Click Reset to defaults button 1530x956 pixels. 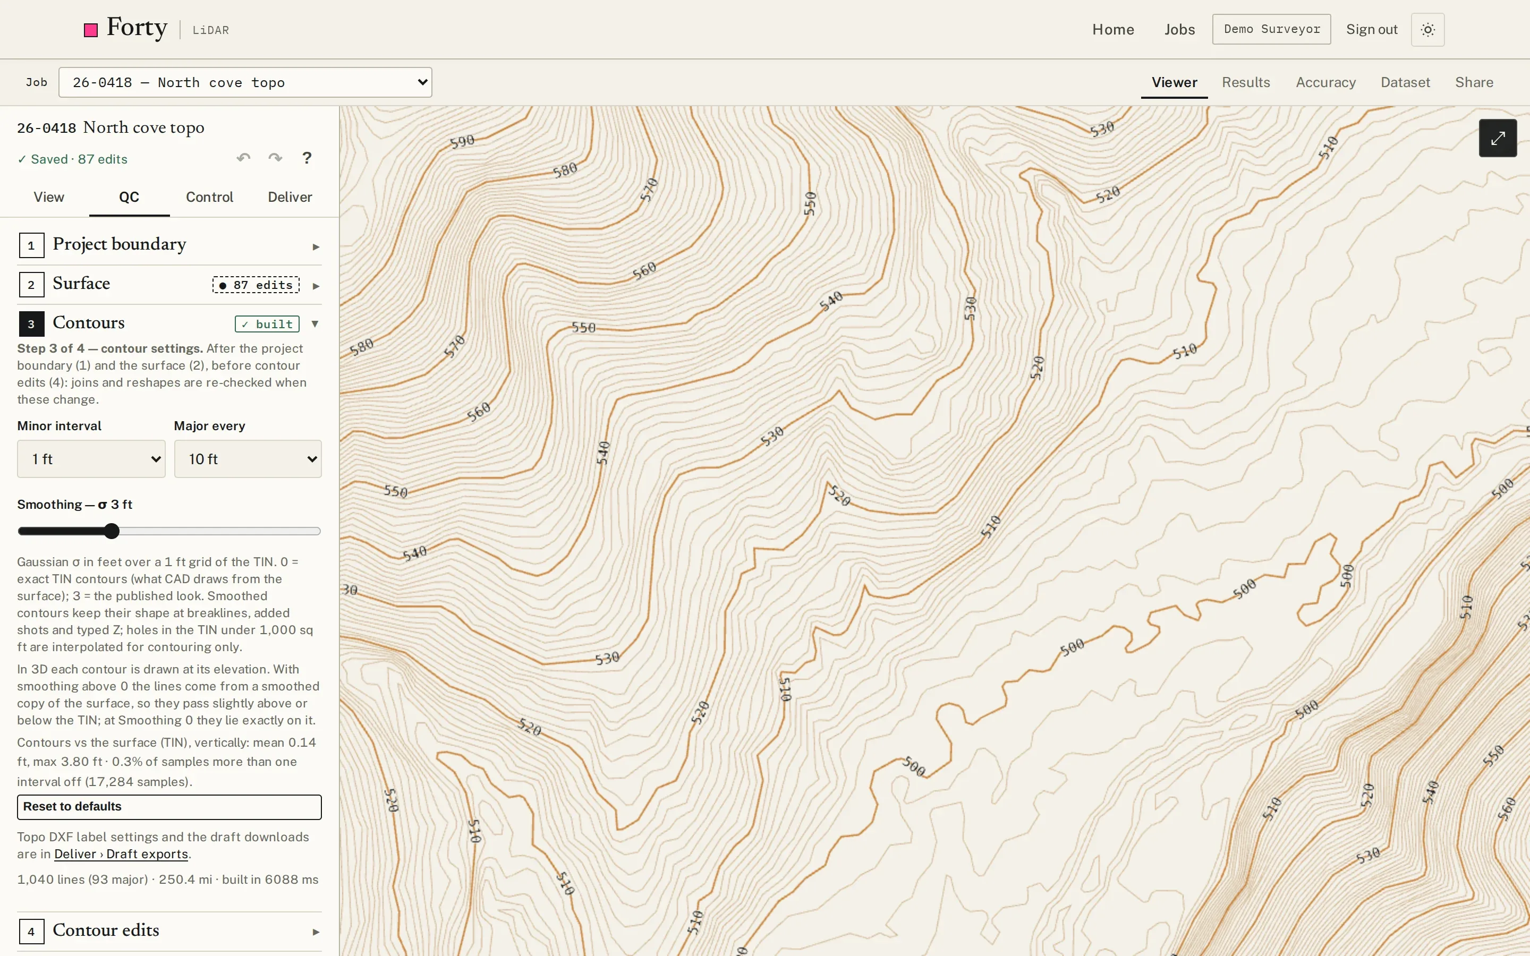(x=169, y=807)
